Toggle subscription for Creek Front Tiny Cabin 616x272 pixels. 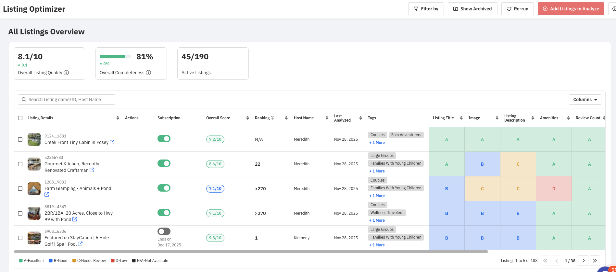point(164,139)
